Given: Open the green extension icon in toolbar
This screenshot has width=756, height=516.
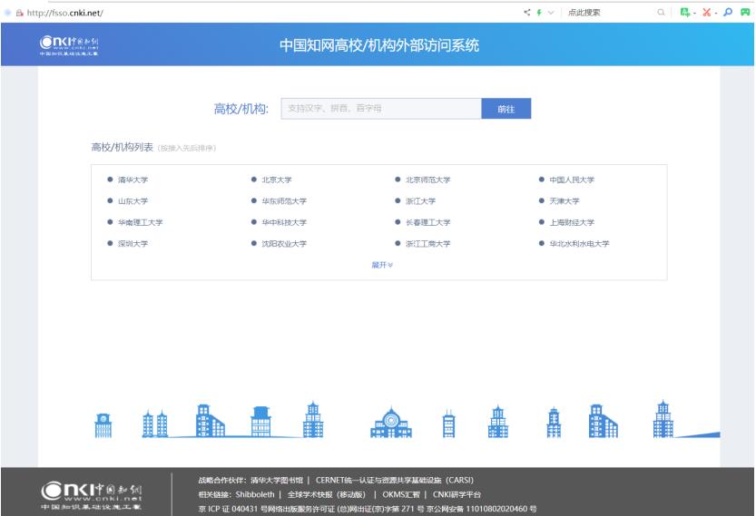Looking at the screenshot, I should (x=685, y=12).
